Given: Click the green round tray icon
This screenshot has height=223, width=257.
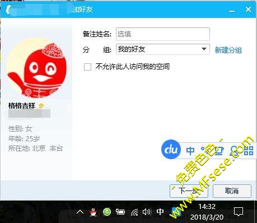Looking at the screenshot, I should click(107, 212).
